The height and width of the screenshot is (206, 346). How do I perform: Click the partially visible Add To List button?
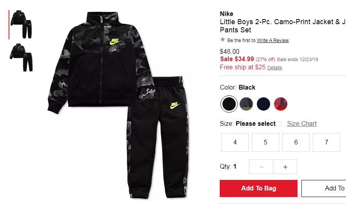[324, 188]
